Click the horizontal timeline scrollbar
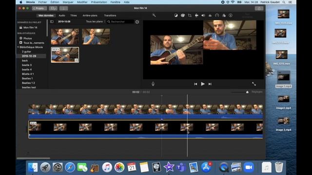Screen dimensions: 312x175 point(34,158)
